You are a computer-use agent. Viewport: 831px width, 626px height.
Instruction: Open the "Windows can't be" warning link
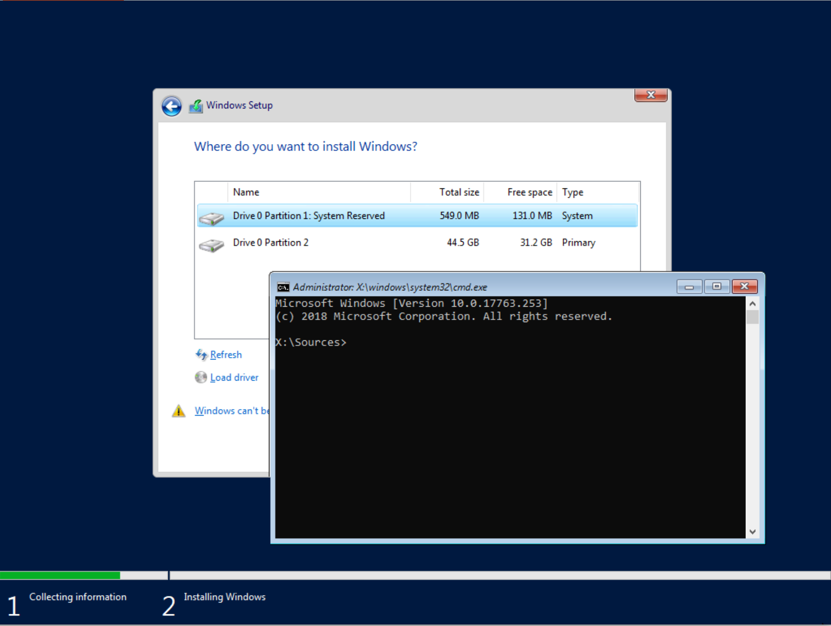pos(232,410)
